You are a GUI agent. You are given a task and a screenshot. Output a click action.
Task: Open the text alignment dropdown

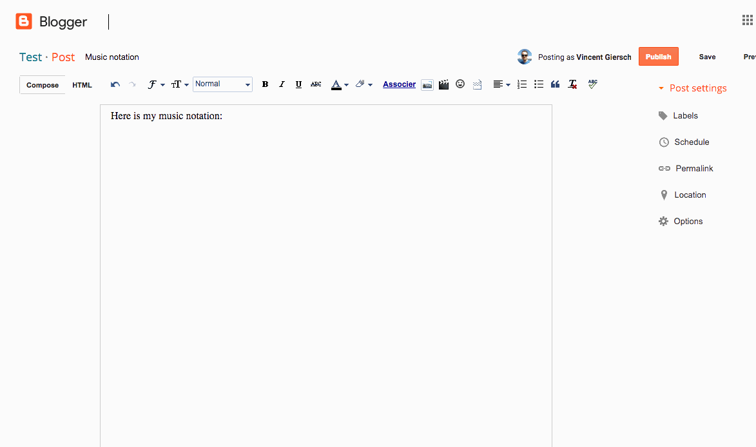coord(501,84)
